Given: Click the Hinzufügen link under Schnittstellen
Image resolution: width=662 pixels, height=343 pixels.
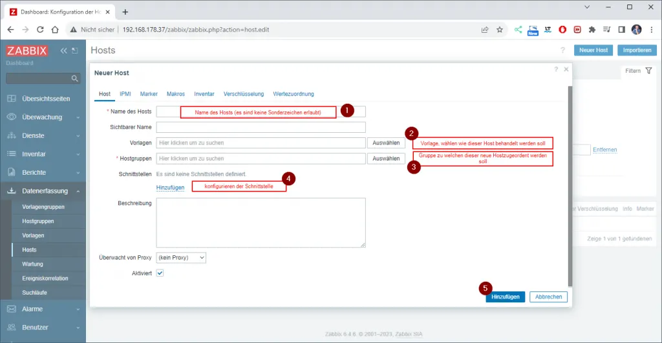Looking at the screenshot, I should pyautogui.click(x=170, y=187).
